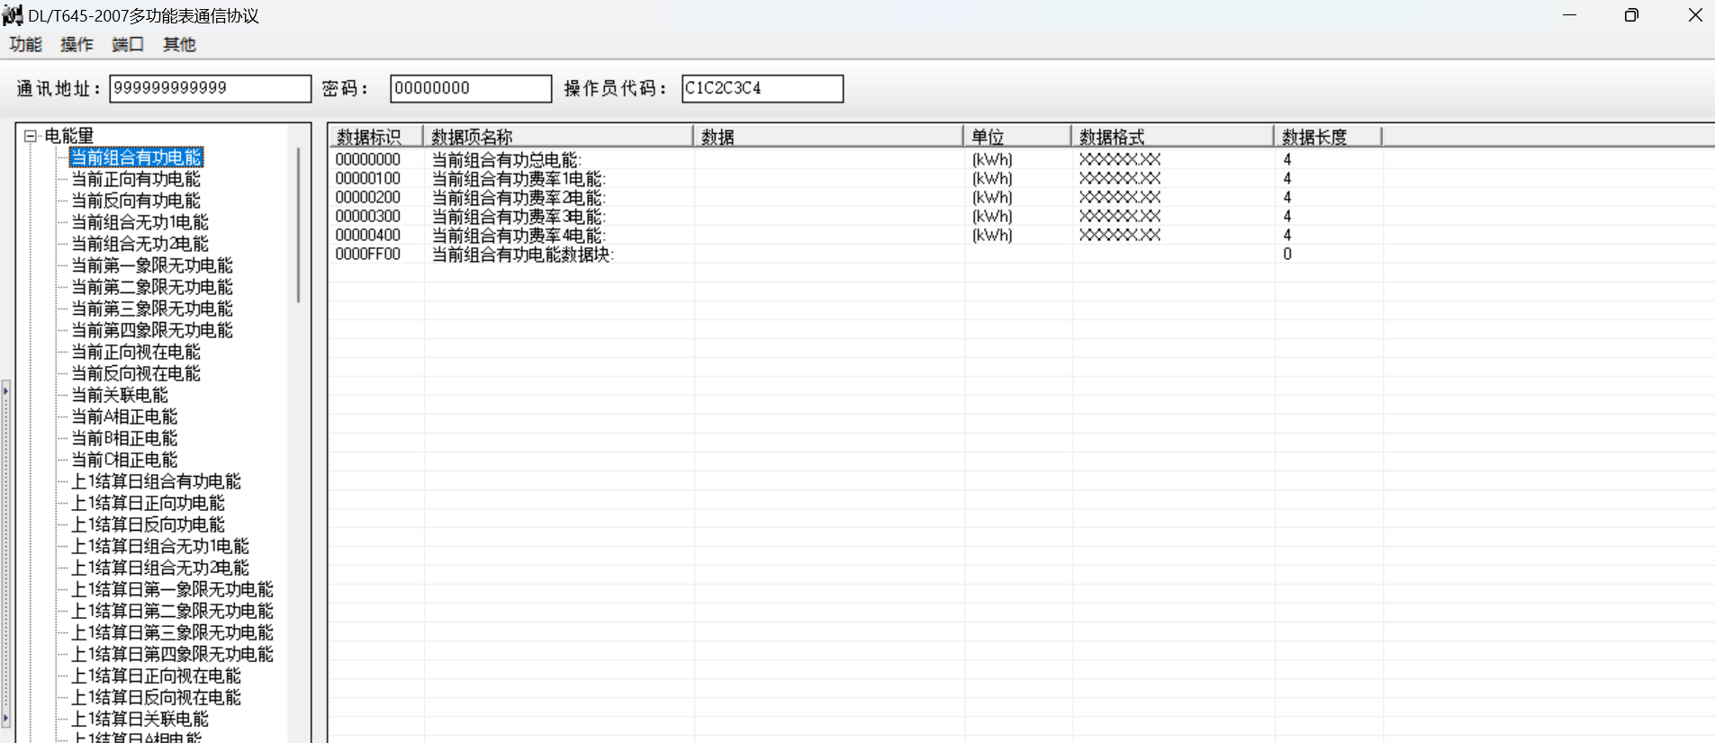Select 上1结算日正向视在电能 tree item
The image size is (1715, 743).
pyautogui.click(x=157, y=676)
